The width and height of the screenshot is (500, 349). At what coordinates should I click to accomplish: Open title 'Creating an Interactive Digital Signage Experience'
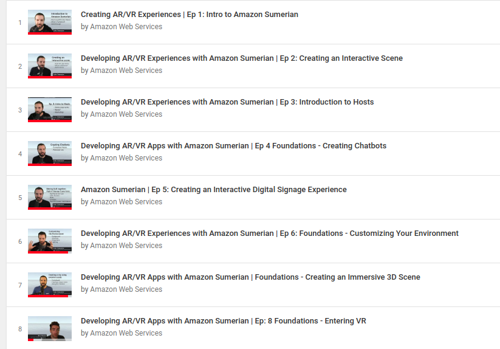[x=213, y=190]
